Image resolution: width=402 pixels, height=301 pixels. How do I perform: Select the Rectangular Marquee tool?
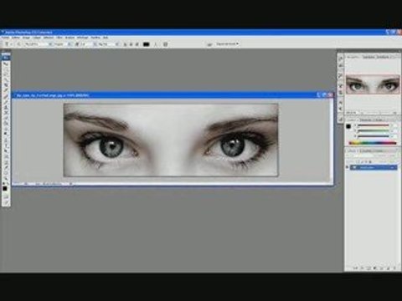pyautogui.click(x=6, y=69)
